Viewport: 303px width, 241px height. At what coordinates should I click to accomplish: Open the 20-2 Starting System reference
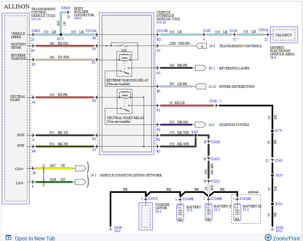[211, 125]
